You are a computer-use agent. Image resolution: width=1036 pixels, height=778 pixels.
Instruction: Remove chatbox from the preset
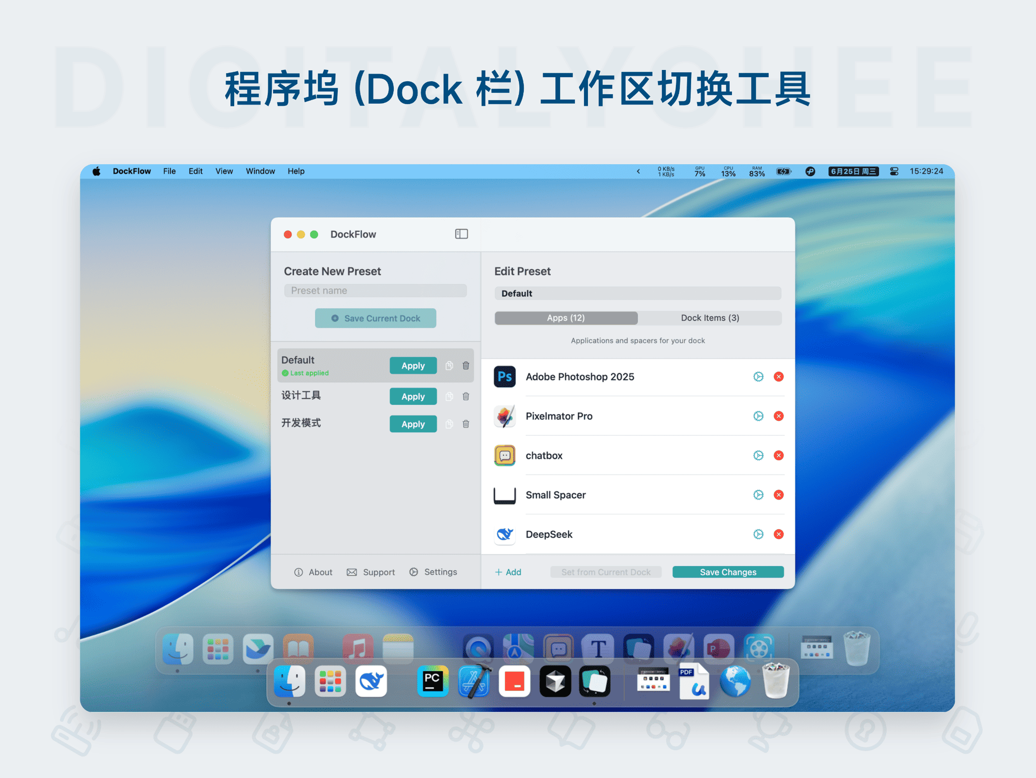[x=779, y=456]
